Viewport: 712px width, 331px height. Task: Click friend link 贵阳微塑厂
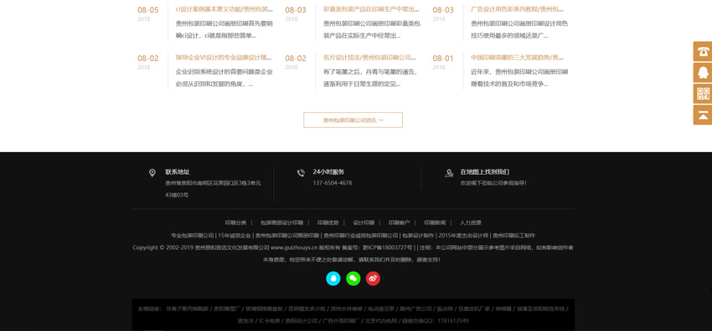tap(227, 308)
